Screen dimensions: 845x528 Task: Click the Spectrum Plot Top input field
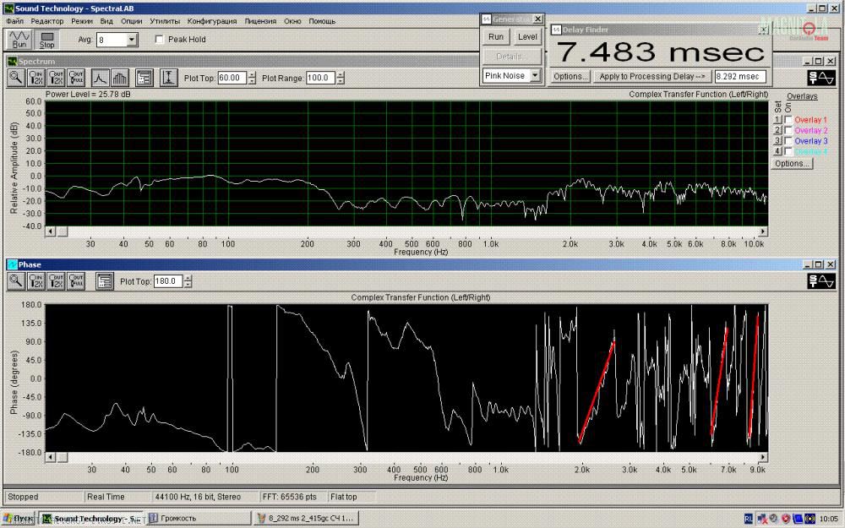(232, 78)
